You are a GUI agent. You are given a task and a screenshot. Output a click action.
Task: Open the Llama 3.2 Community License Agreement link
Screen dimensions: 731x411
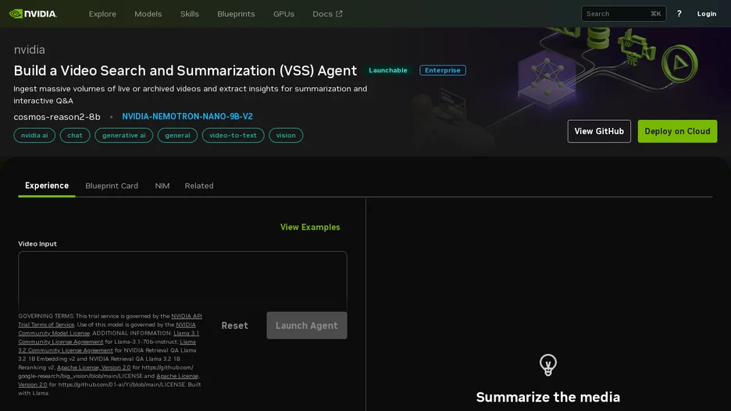tap(107, 345)
